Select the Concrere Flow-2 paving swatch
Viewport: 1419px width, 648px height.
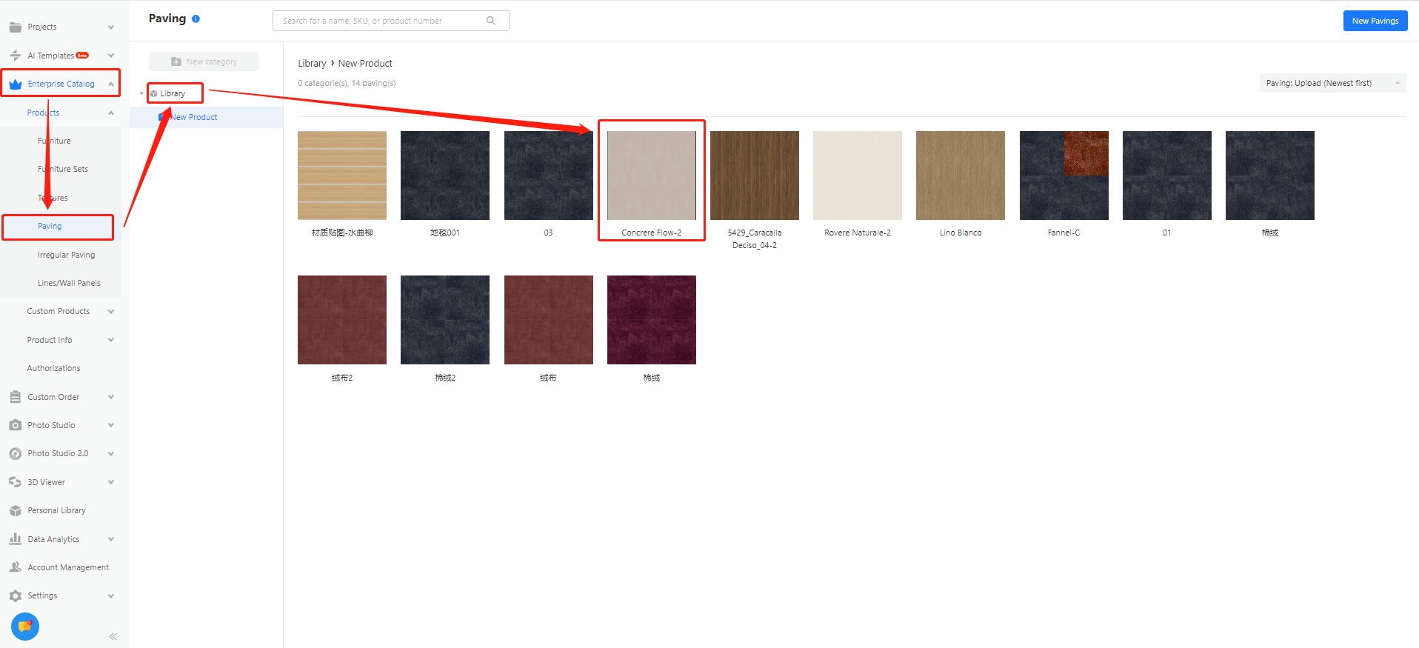point(651,176)
